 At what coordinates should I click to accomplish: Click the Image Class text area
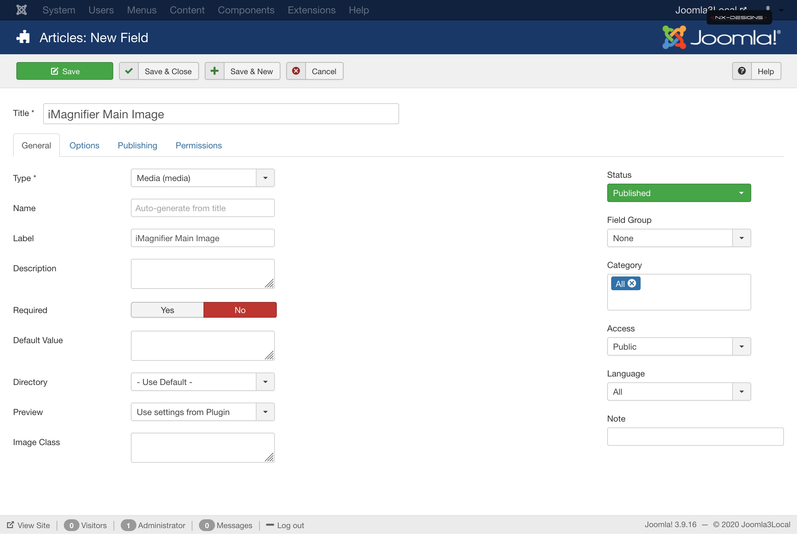coord(203,447)
